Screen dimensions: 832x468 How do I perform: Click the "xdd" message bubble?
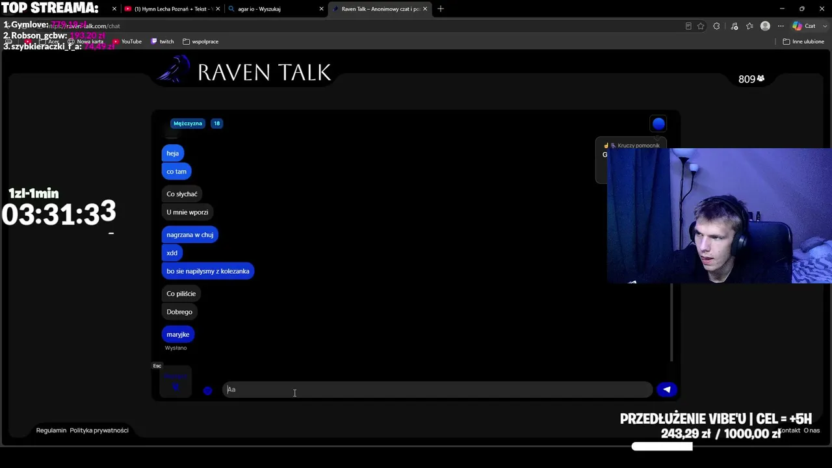172,253
